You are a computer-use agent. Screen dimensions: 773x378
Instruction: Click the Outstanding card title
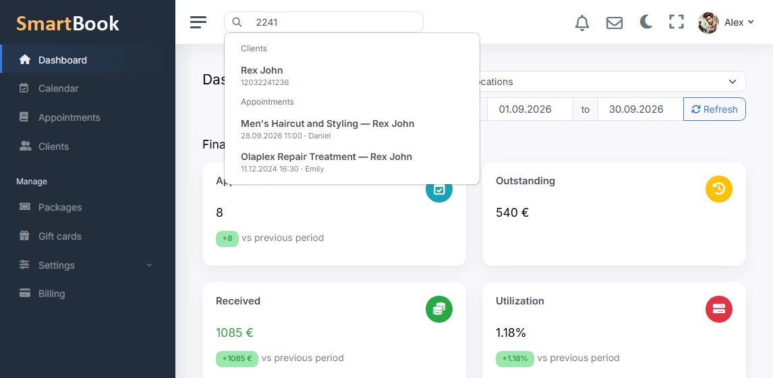coord(525,181)
